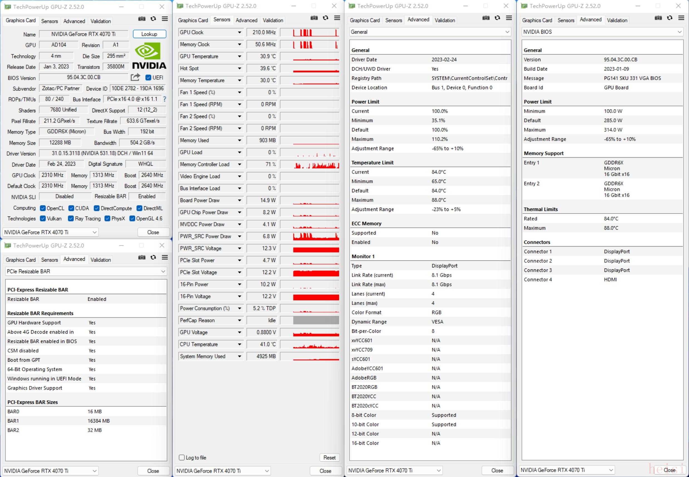This screenshot has width=689, height=477.
Task: Open hamburger menu in Sensors window
Action: pos(337,18)
